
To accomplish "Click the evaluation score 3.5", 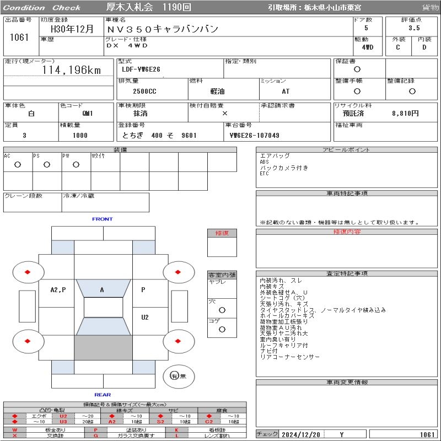I will click(415, 28).
